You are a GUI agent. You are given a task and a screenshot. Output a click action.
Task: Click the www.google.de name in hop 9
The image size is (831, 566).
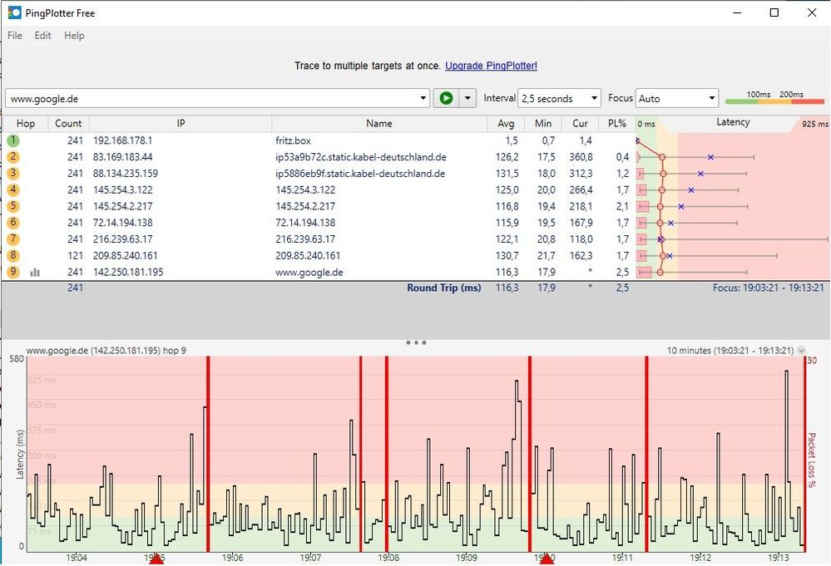tap(309, 272)
